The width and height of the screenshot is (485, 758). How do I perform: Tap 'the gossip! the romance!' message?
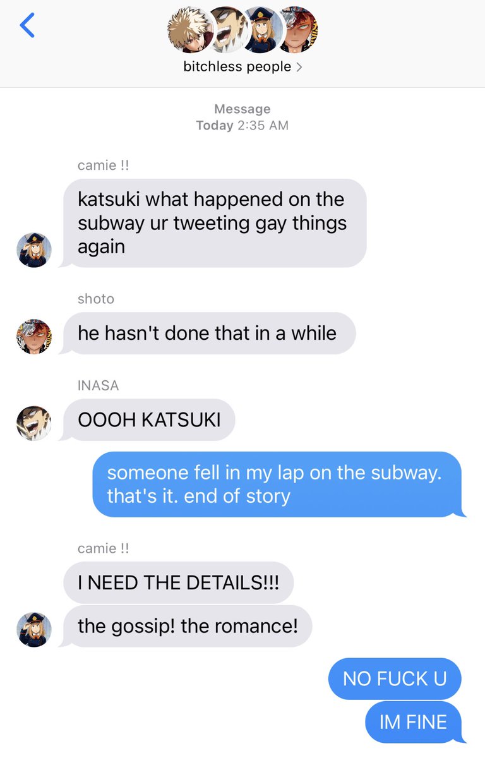pos(188,626)
